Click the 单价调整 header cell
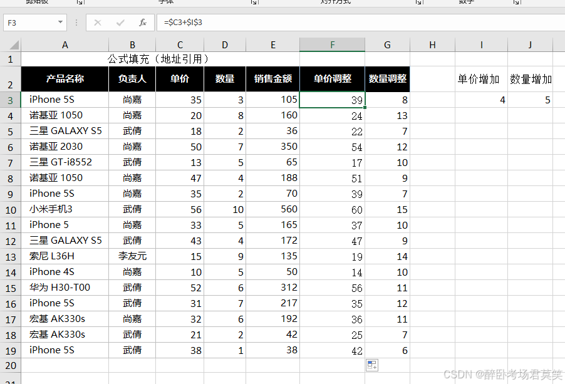This screenshot has width=565, height=384. tap(332, 79)
